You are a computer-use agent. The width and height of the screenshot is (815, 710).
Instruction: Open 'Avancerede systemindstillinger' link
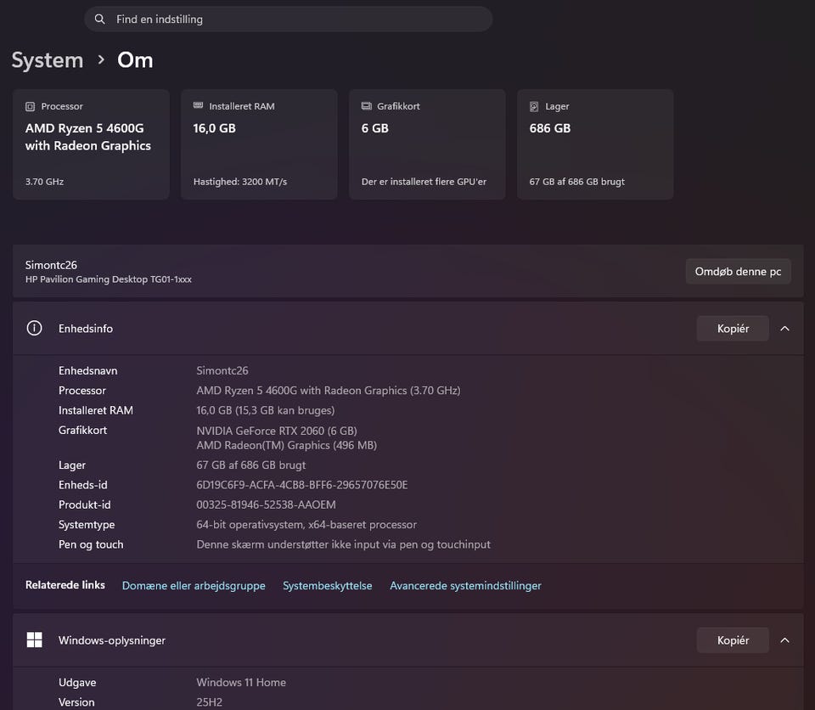[466, 586]
